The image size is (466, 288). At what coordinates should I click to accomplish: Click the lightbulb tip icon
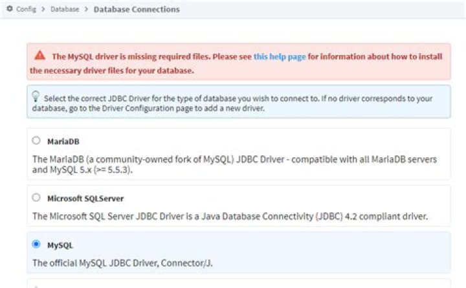point(36,96)
